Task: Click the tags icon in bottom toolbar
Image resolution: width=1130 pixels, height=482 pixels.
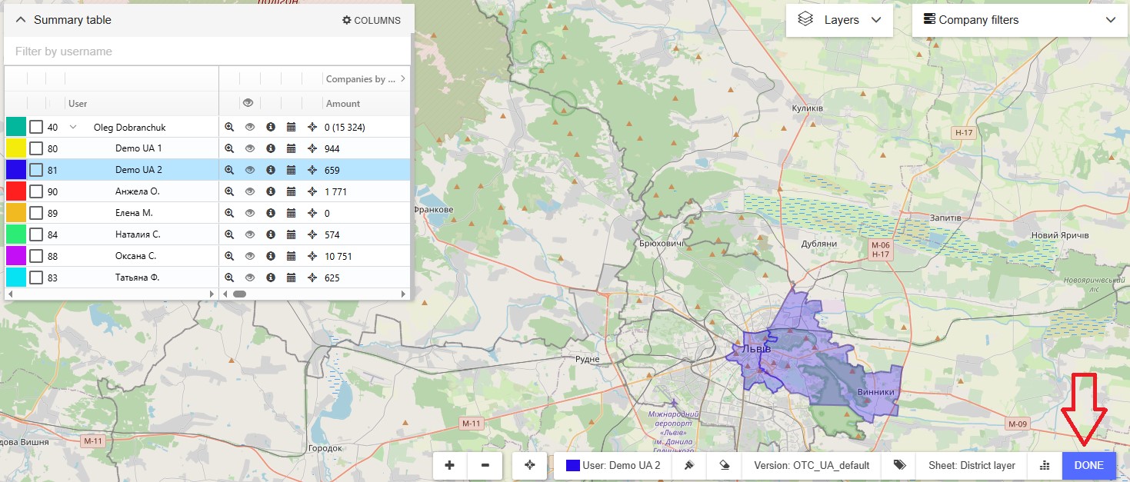Action: point(898,465)
